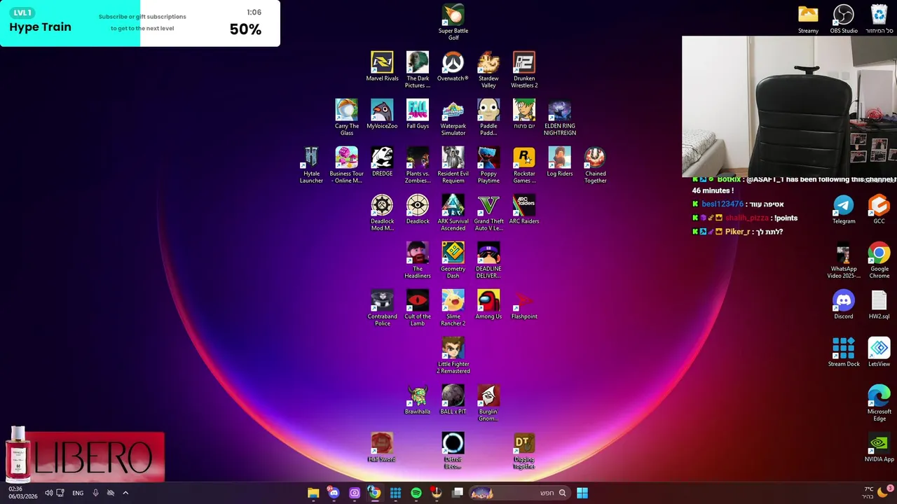The width and height of the screenshot is (897, 504).
Task: Select the DREDGE desktop icon
Action: [x=382, y=162]
